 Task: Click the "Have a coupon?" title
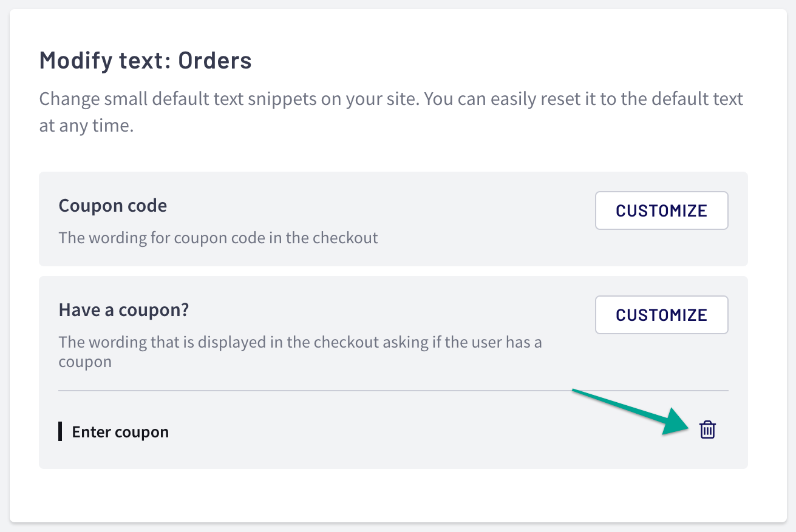pos(124,310)
